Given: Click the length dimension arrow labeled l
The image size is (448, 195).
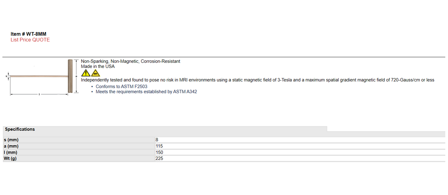Looking at the screenshot, I should click(x=39, y=94).
